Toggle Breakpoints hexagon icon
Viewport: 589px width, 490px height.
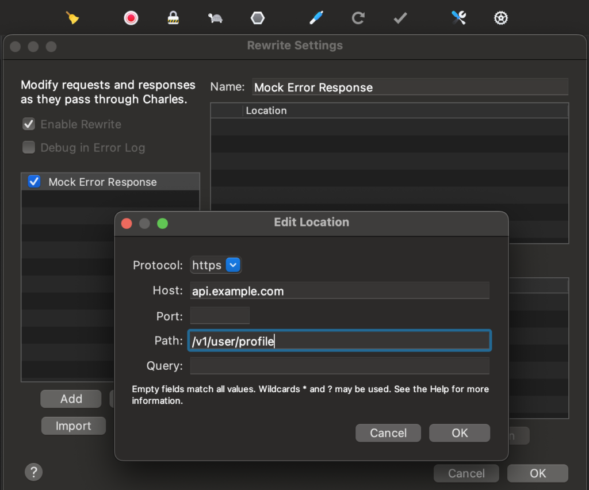pos(258,18)
